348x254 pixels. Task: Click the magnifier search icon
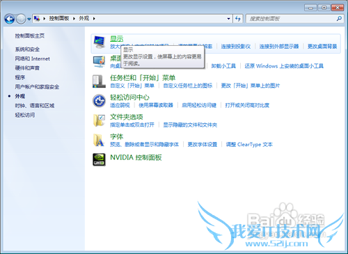coord(339,19)
